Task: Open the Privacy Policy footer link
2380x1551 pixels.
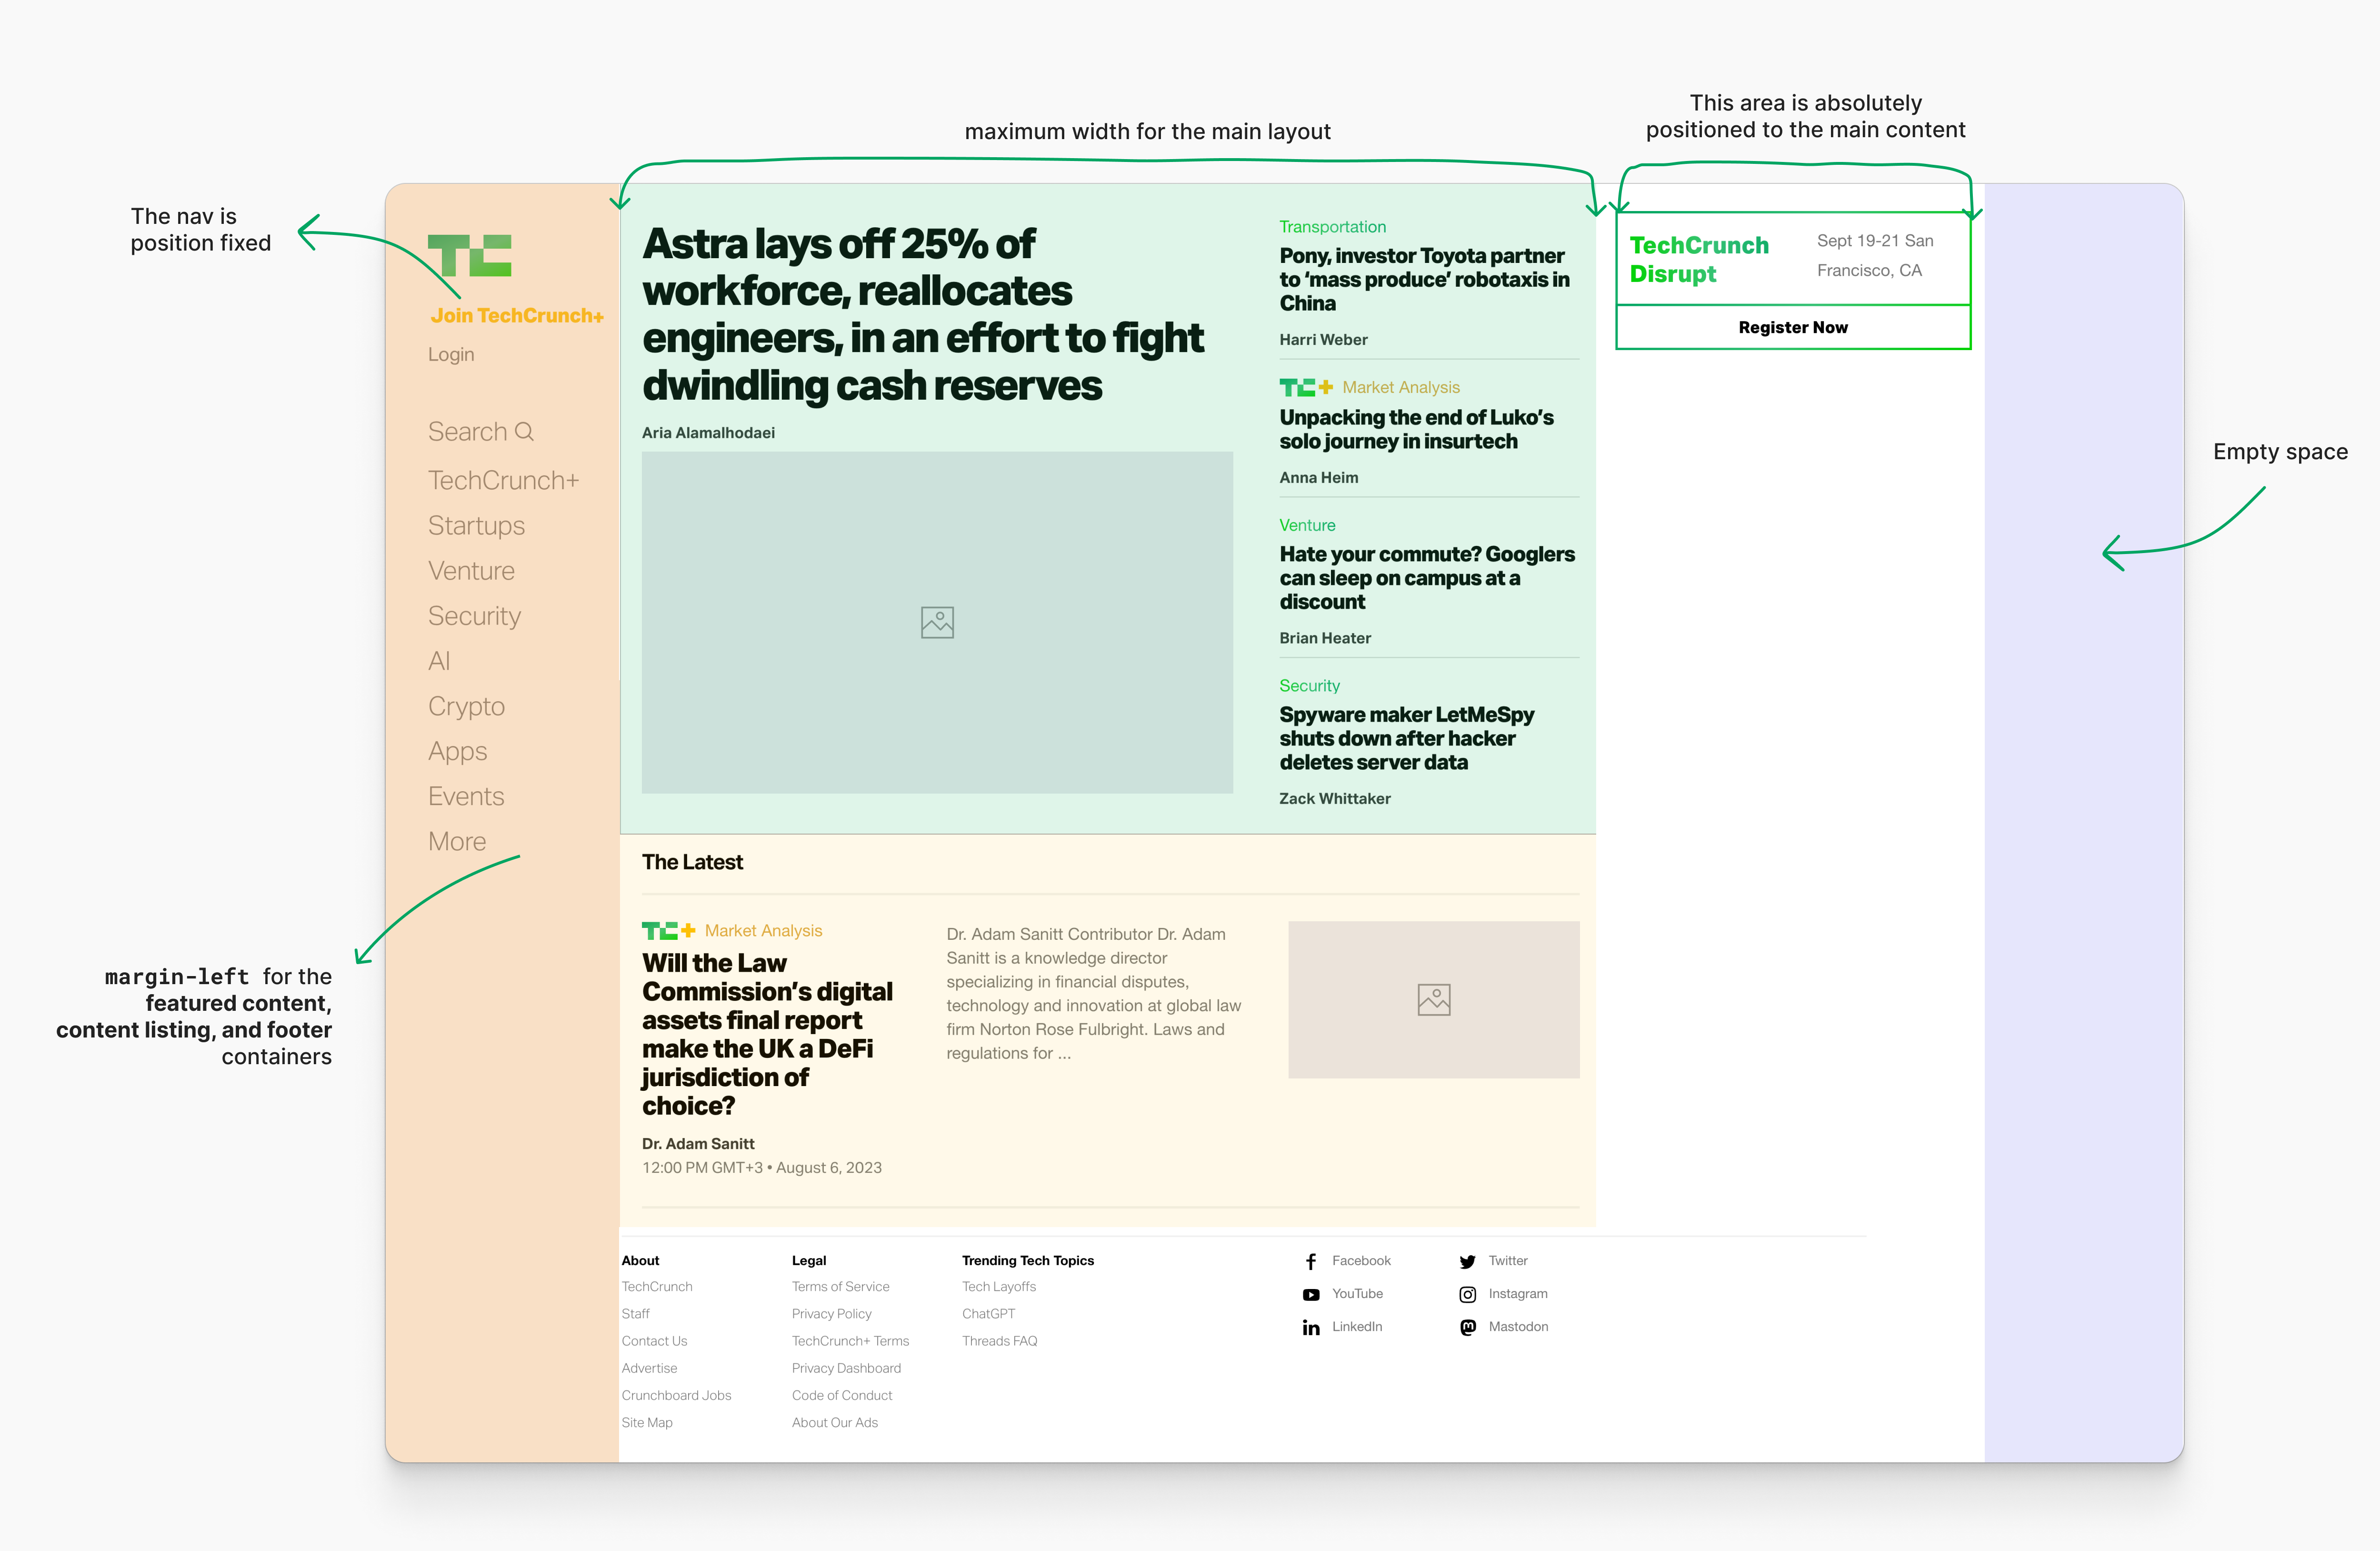Action: pos(831,1314)
